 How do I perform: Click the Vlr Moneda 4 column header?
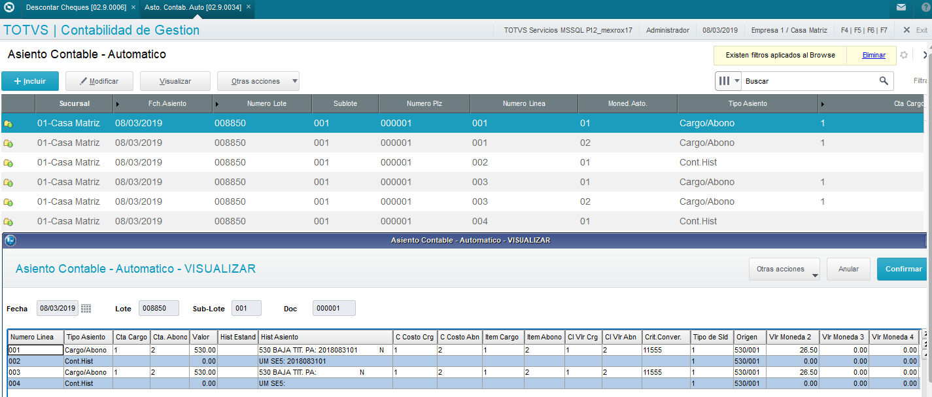(893, 337)
